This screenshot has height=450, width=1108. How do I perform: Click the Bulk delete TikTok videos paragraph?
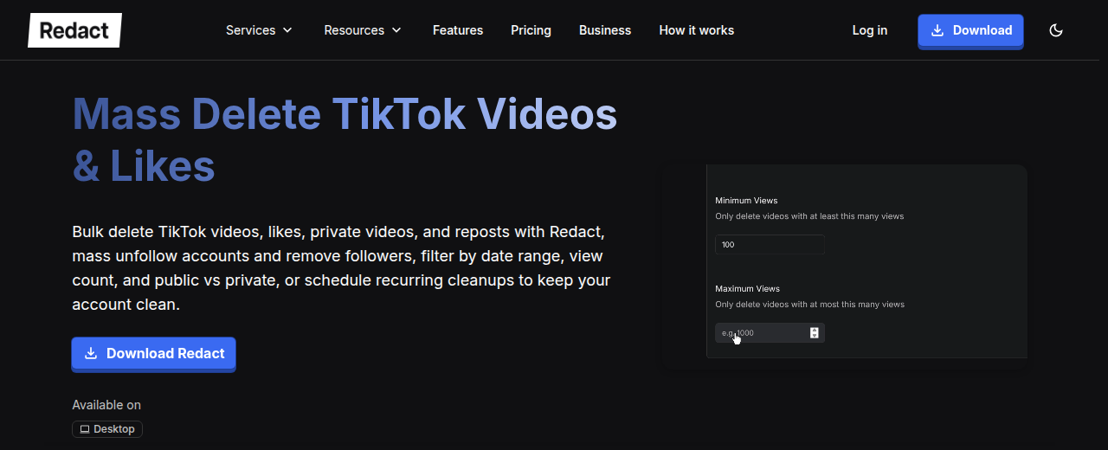(x=341, y=268)
